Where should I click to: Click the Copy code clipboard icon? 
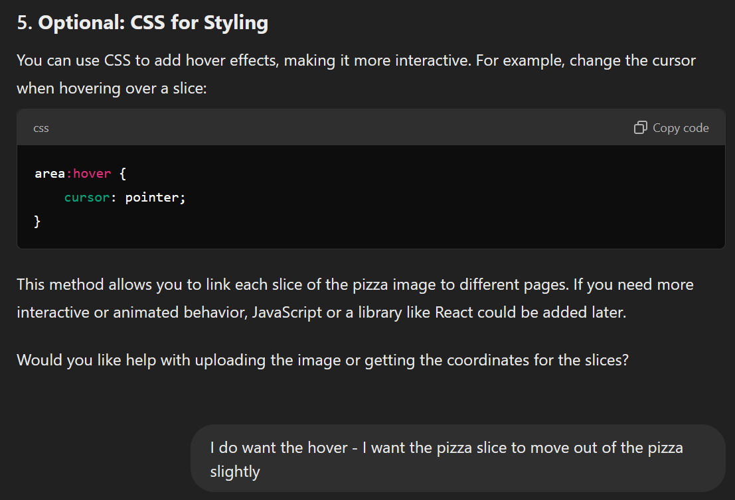pos(640,128)
